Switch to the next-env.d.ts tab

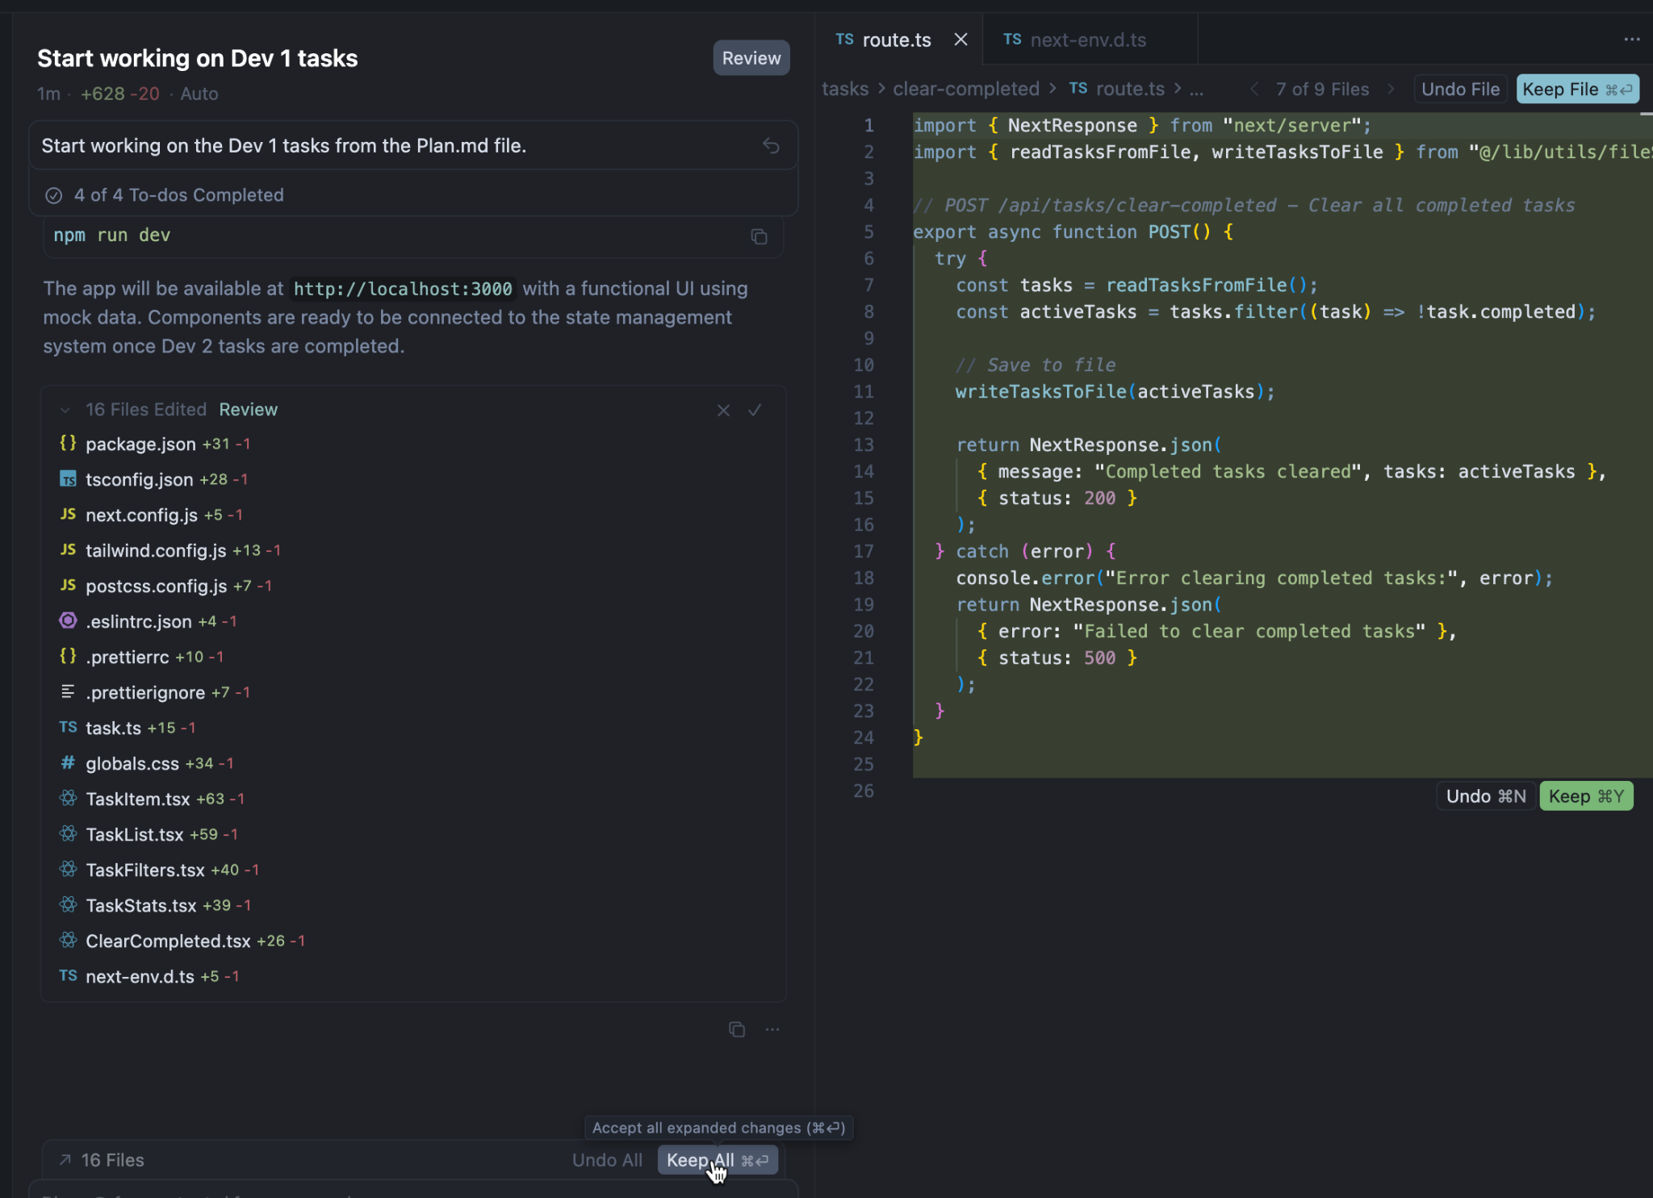[1087, 40]
